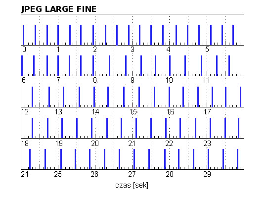
Task: Click the axis label 29
Action: click(x=207, y=174)
